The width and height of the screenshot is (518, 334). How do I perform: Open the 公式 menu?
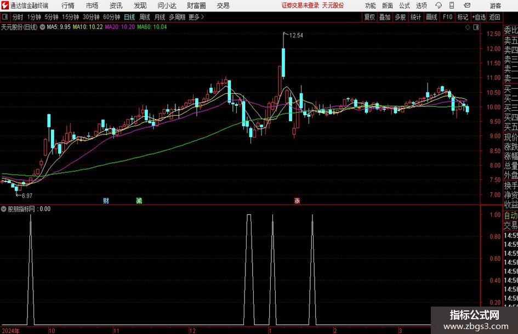[x=405, y=5]
